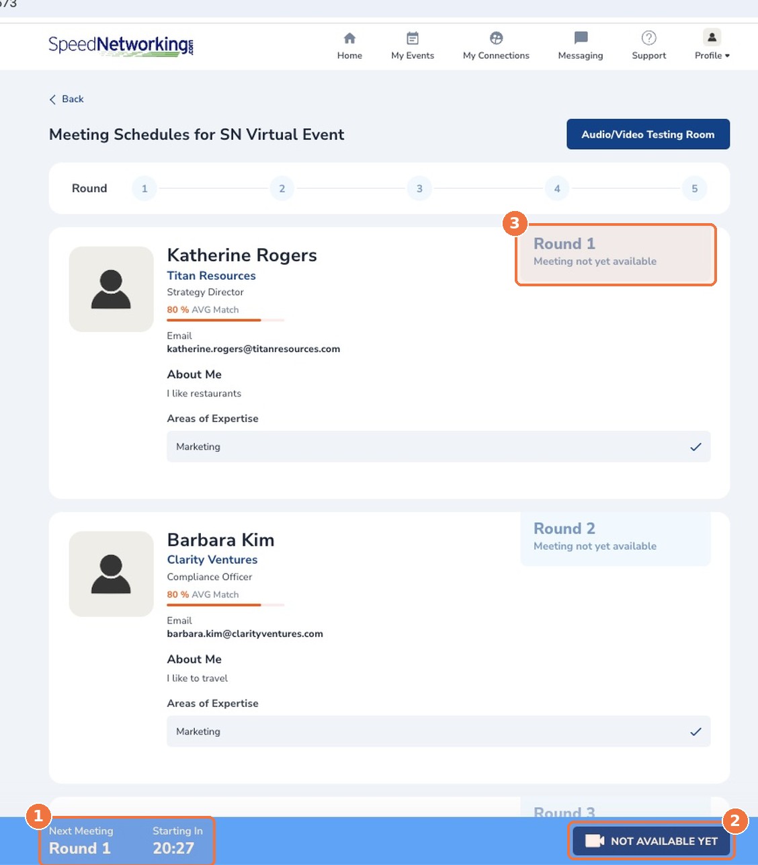Image resolution: width=758 pixels, height=865 pixels.
Task: Toggle the Marketing checkmark for Barbara Kim
Action: pos(696,731)
